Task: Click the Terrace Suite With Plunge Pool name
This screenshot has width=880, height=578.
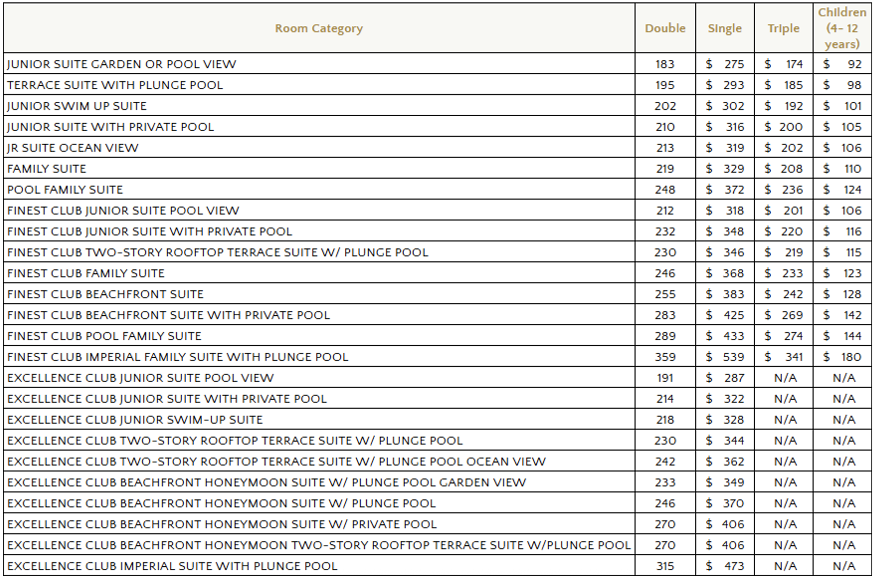Action: (115, 85)
